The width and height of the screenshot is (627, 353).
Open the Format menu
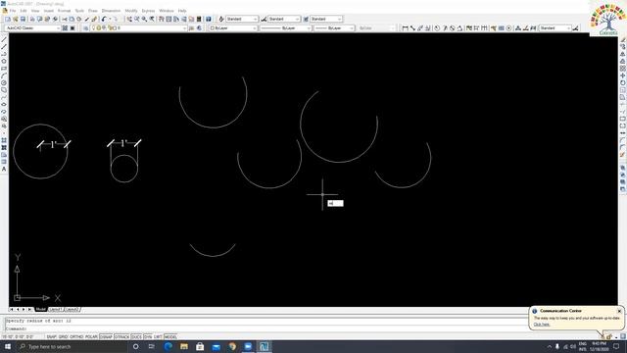tap(64, 11)
